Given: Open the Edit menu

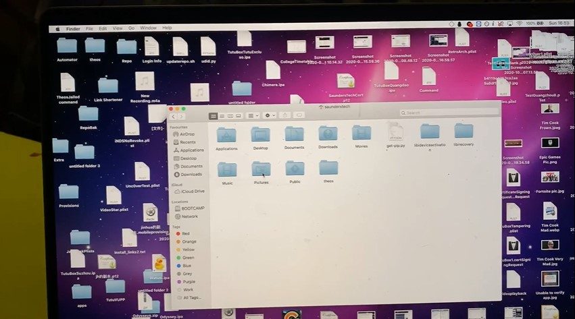Looking at the screenshot, I should [103, 28].
